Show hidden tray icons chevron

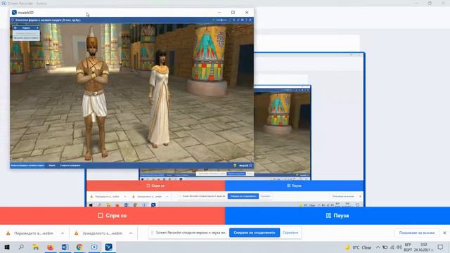click(378, 247)
